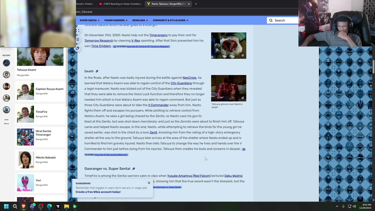Follow the V Commander link
Image resolution: width=375 pixels, height=211 pixels.
pyautogui.click(x=158, y=105)
